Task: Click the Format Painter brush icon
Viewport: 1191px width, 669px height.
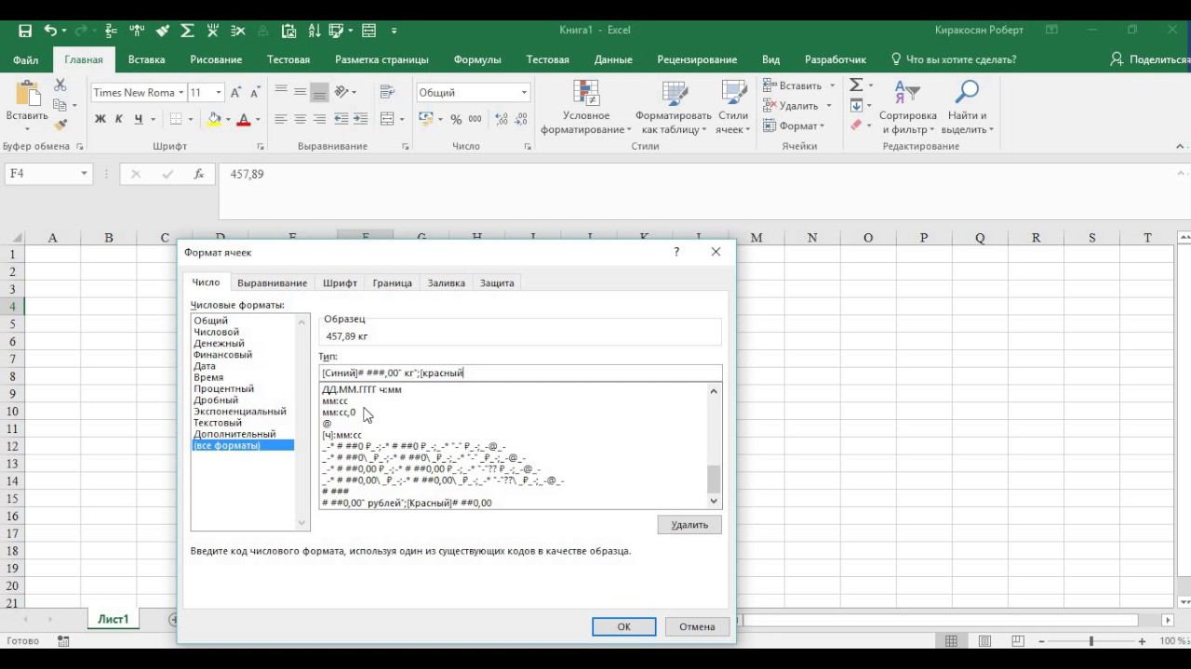Action: [x=60, y=125]
